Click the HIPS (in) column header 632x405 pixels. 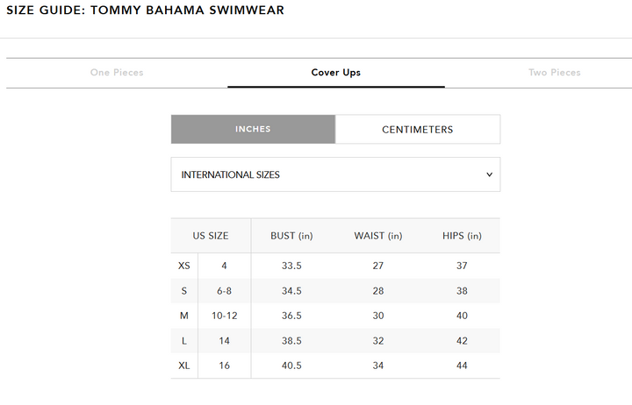[x=462, y=236]
